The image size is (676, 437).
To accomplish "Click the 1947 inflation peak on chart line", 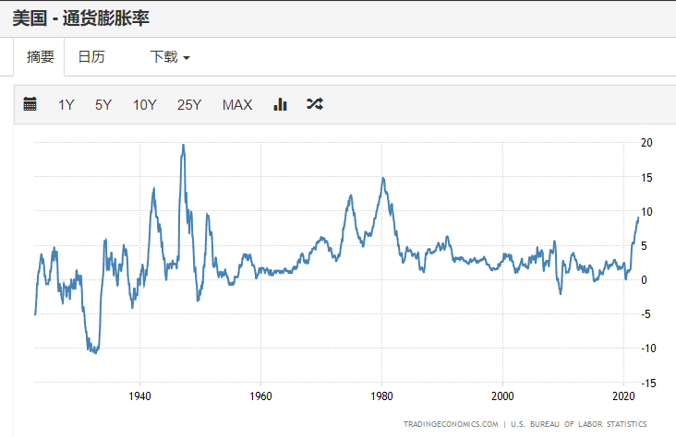I will [183, 145].
